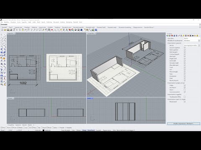Switch to Strumenti curve toolbar tab
Image resolution: width=201 pixels, height=150 pixels.
[67, 27]
